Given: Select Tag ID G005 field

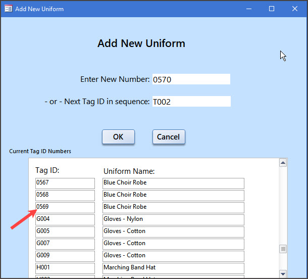Looking at the screenshot, I should click(65, 231).
